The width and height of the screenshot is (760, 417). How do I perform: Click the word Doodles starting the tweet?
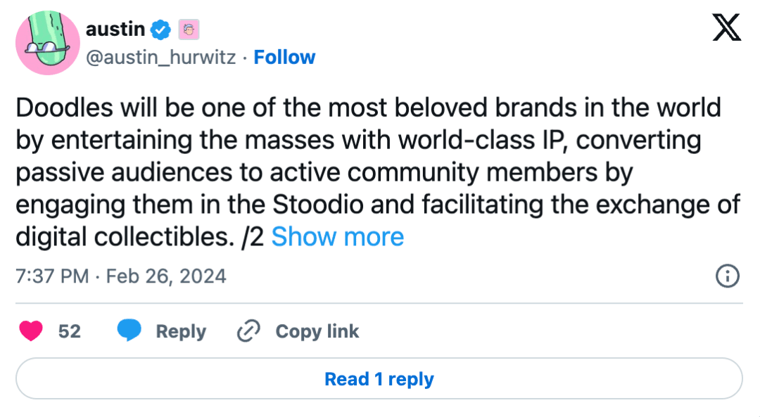click(x=58, y=108)
